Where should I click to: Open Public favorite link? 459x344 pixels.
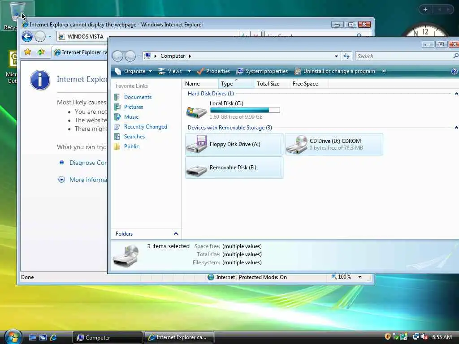(131, 146)
